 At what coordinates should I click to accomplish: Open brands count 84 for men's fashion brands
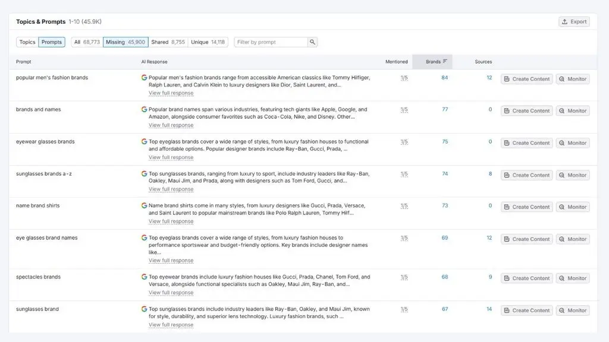tap(445, 78)
